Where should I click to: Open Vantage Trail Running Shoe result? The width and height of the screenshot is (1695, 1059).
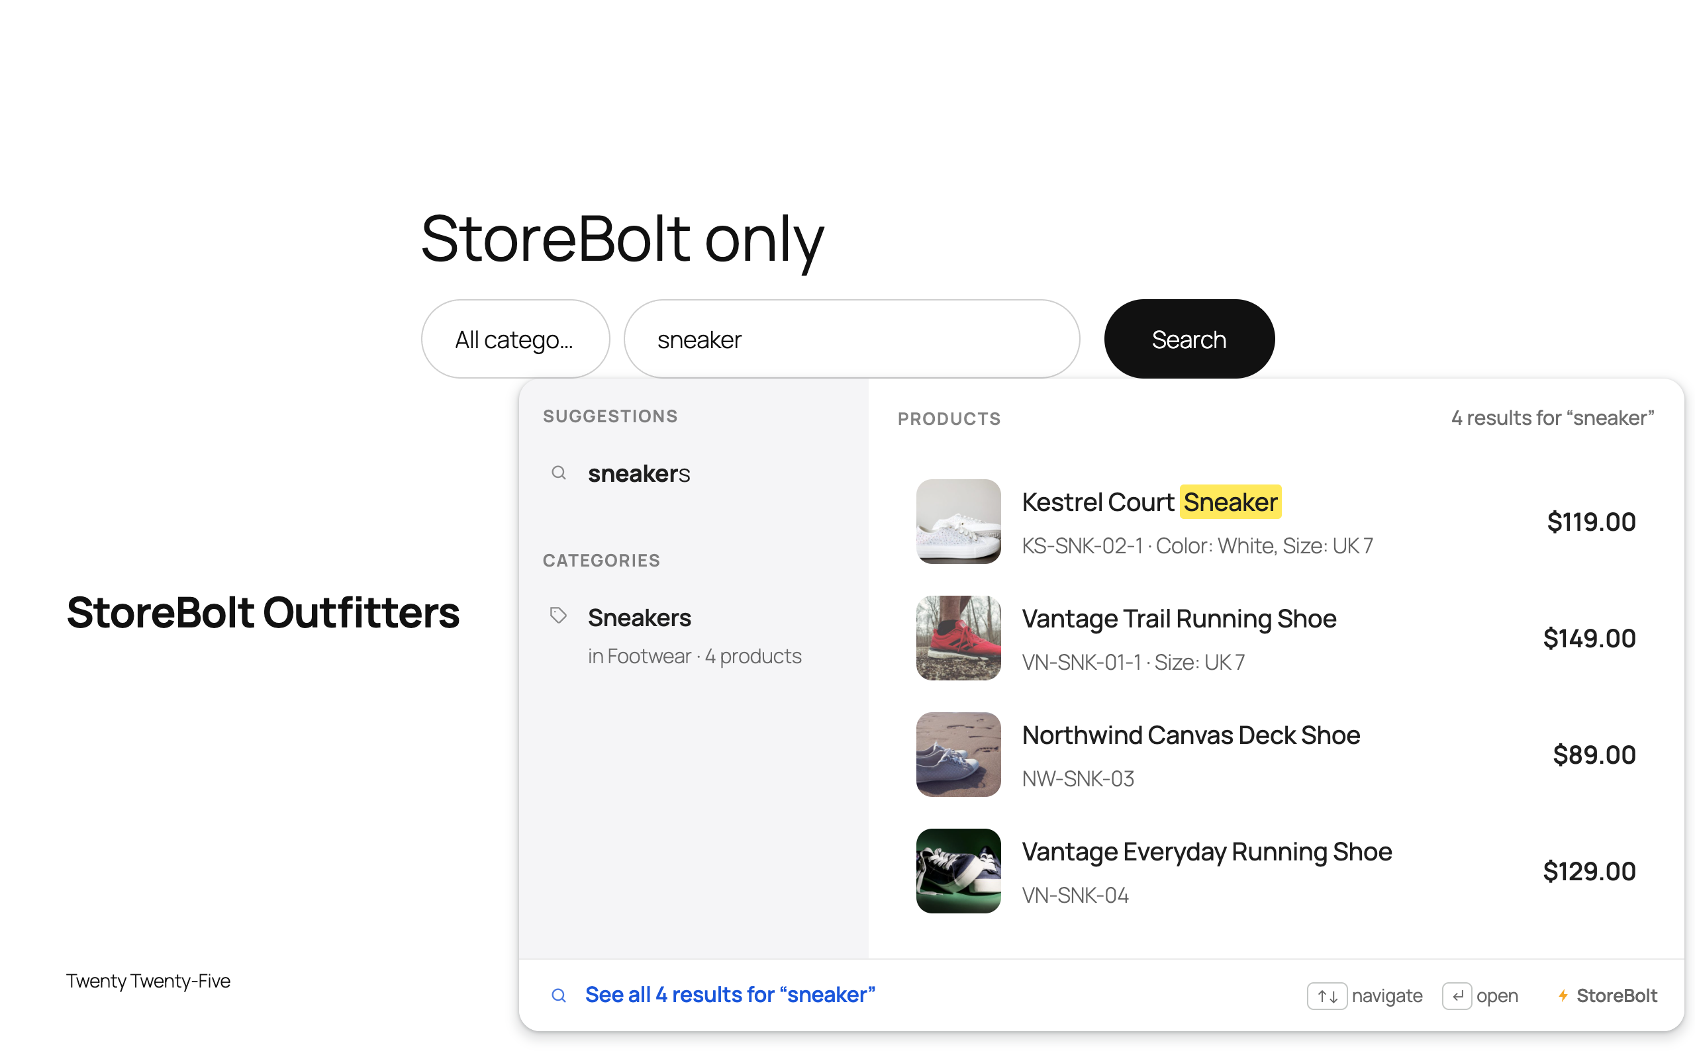coord(1275,638)
